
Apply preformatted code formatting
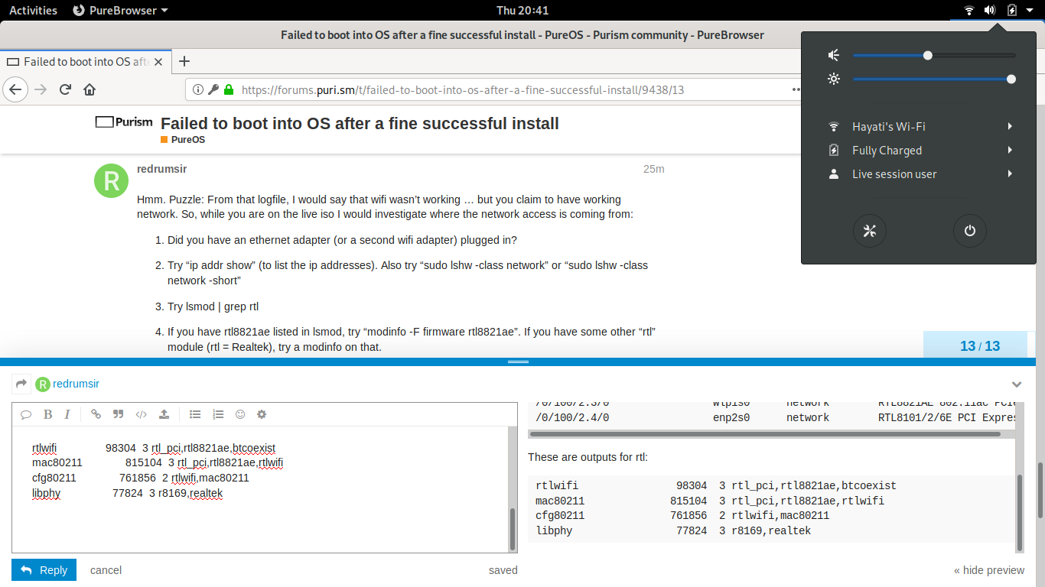coord(141,414)
